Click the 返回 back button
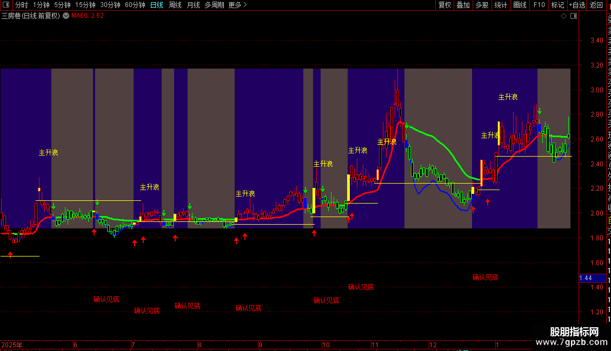 click(x=596, y=5)
